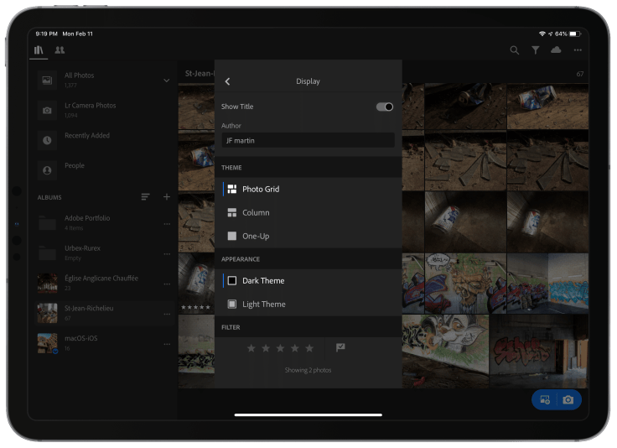Open options for Adobe Portfolio album
617x448 pixels.
[x=167, y=224]
